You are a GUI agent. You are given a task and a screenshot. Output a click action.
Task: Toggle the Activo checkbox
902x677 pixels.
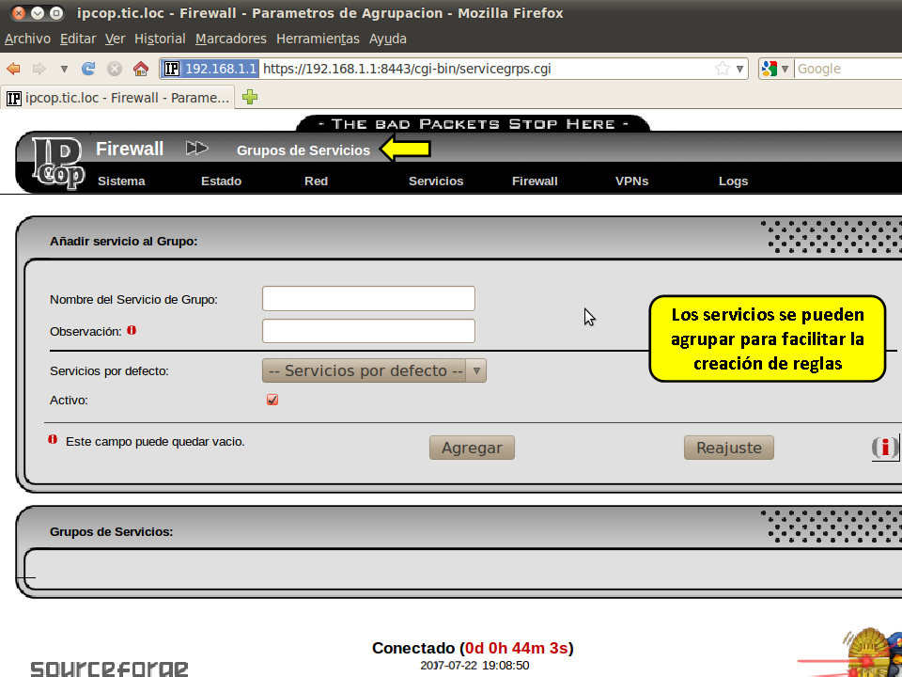(x=272, y=400)
